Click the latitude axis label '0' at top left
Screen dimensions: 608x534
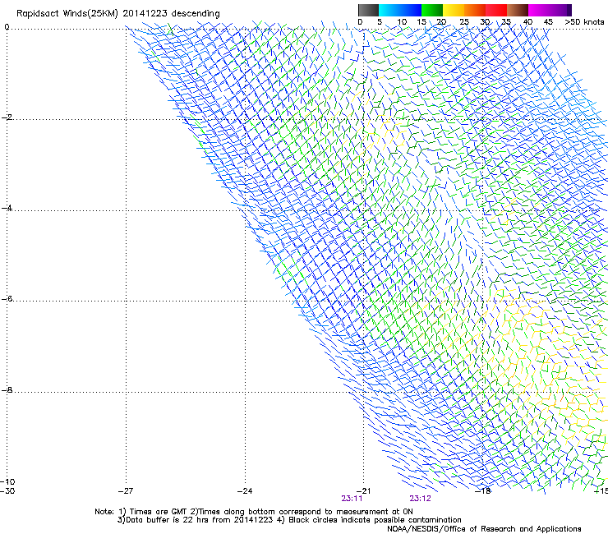click(7, 27)
